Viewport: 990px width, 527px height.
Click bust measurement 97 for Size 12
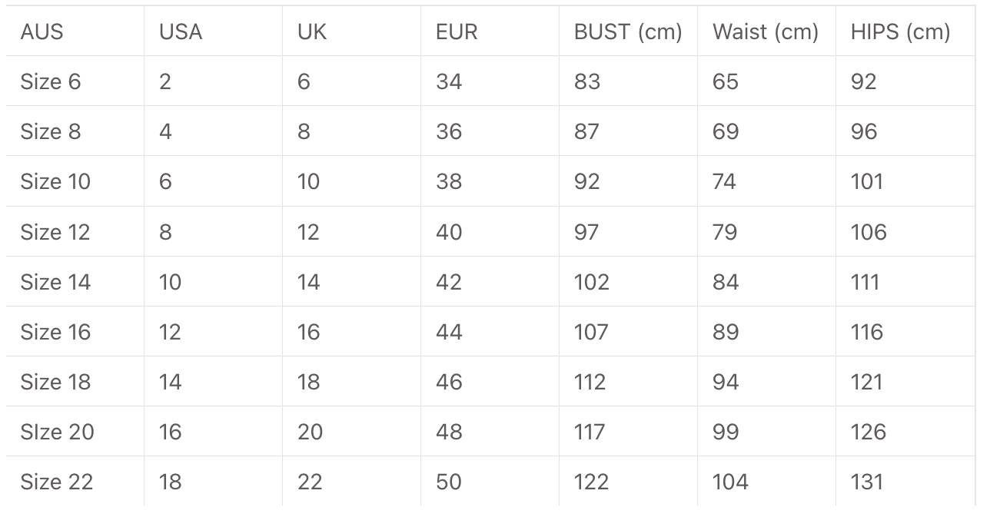point(586,232)
